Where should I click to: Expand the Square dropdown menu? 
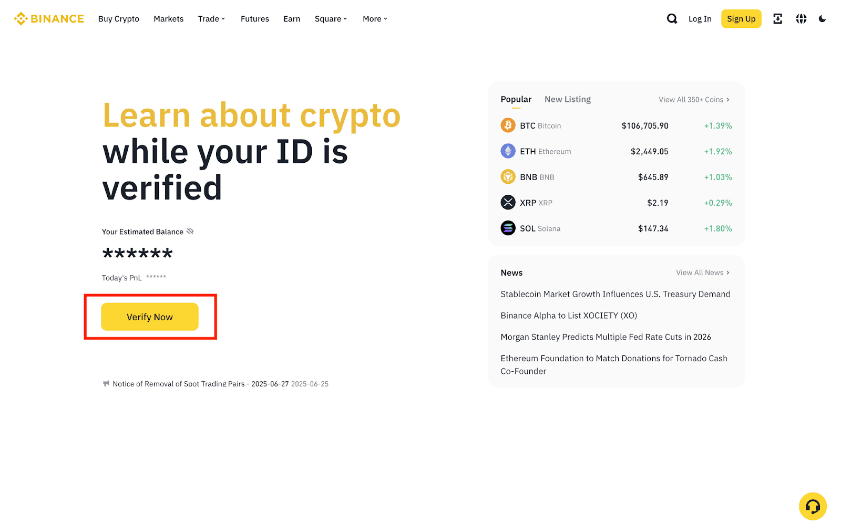331,19
